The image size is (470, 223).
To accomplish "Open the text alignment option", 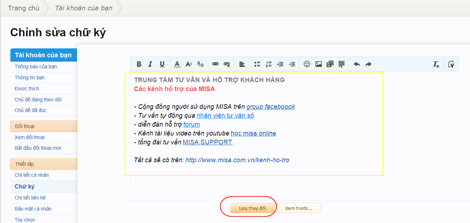I will 242,64.
